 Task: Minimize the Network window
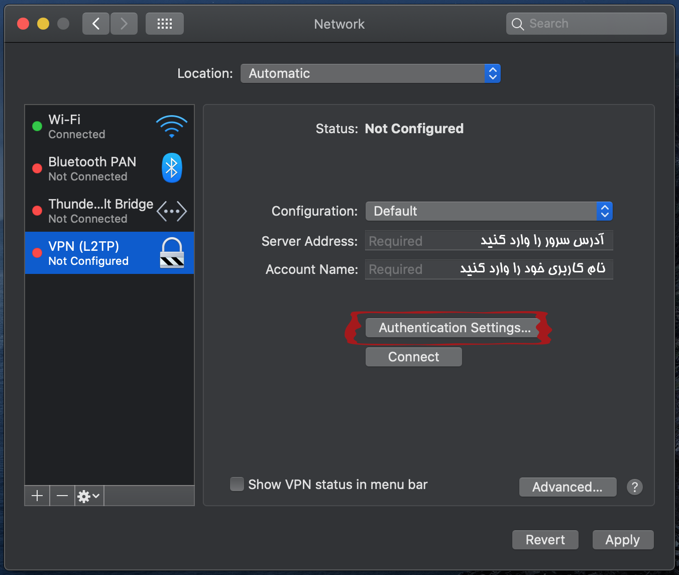coord(43,24)
